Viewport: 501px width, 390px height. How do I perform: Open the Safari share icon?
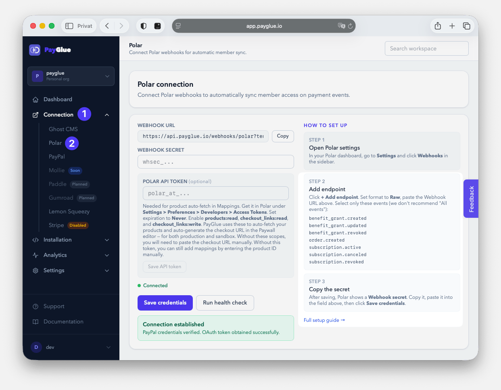(438, 26)
